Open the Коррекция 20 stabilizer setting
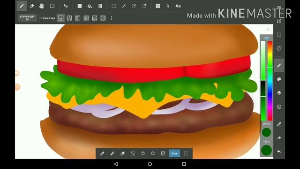Image resolution: width=300 pixels, height=169 pixels. pos(27,18)
